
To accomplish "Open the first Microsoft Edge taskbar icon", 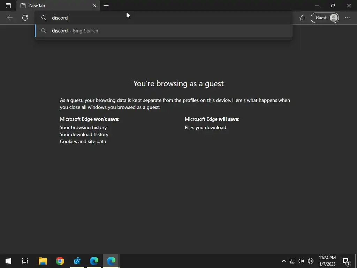I will (x=94, y=261).
